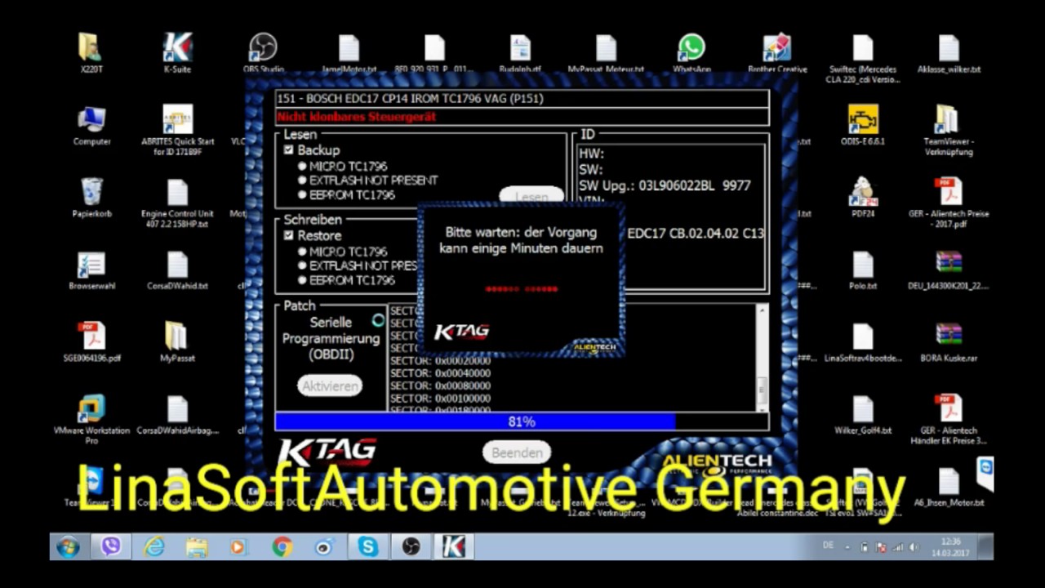The width and height of the screenshot is (1045, 588).
Task: Click the BOSCH EDC17 CP14 title text
Action: pyautogui.click(x=410, y=99)
